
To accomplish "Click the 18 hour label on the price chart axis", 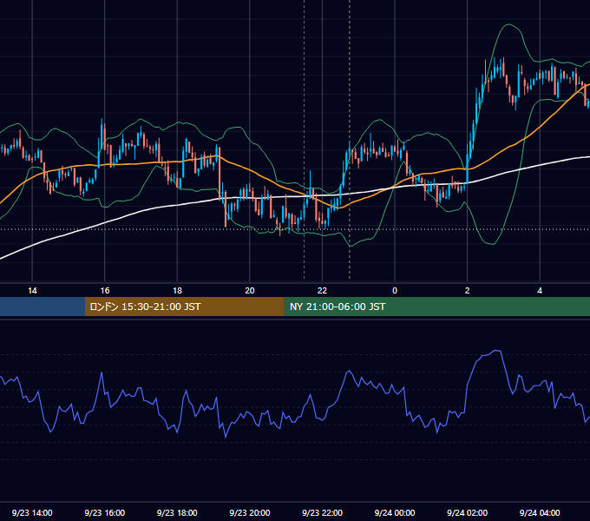I will point(177,291).
